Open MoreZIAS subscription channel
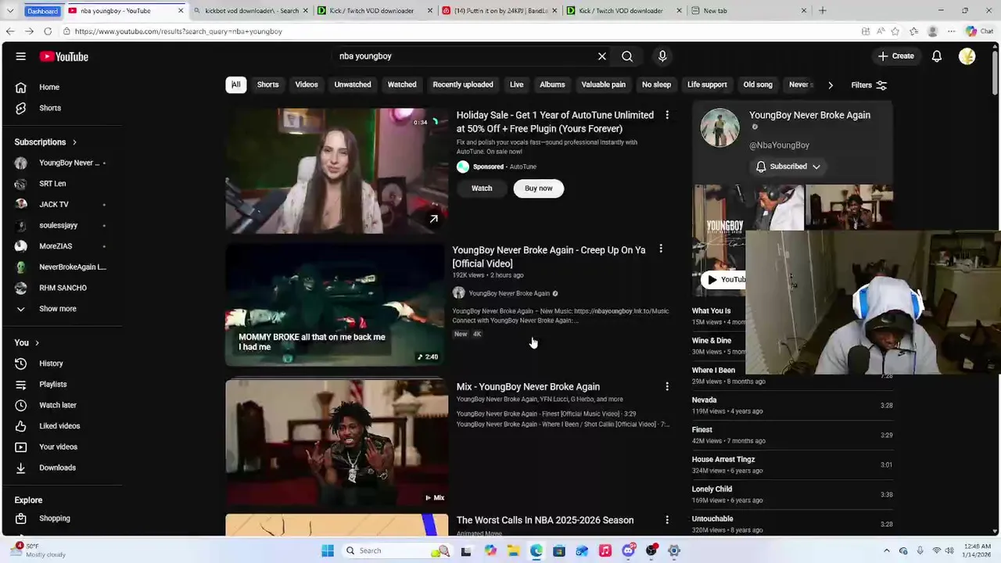1001x563 pixels. [56, 246]
